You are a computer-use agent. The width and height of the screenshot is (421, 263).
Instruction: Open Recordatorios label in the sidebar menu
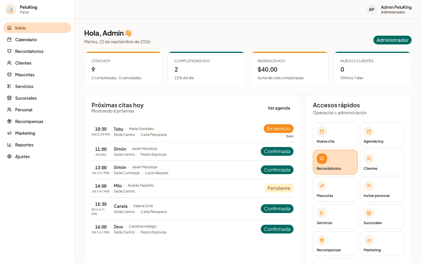click(29, 51)
